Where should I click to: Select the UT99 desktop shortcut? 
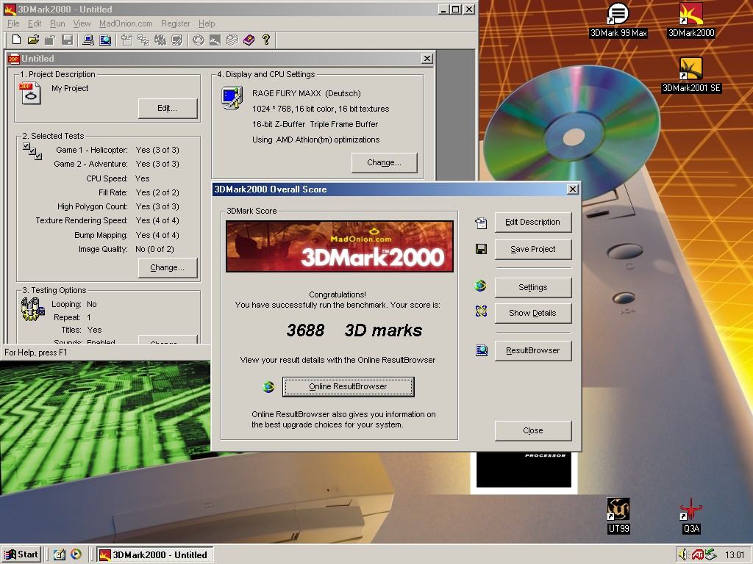[x=618, y=516]
